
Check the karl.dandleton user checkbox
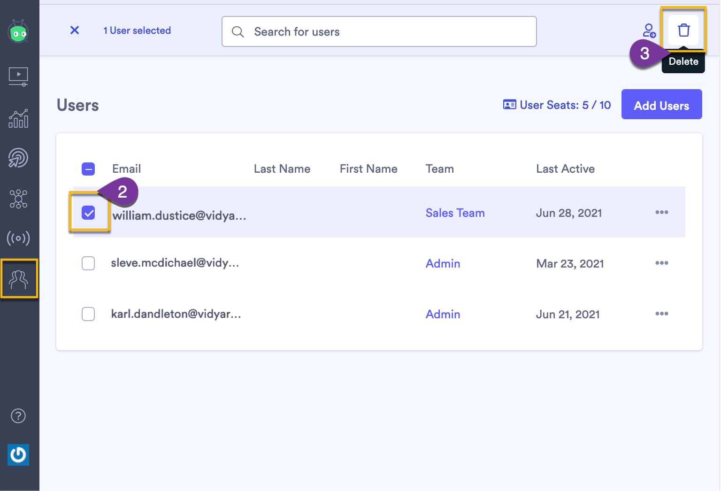tap(88, 314)
